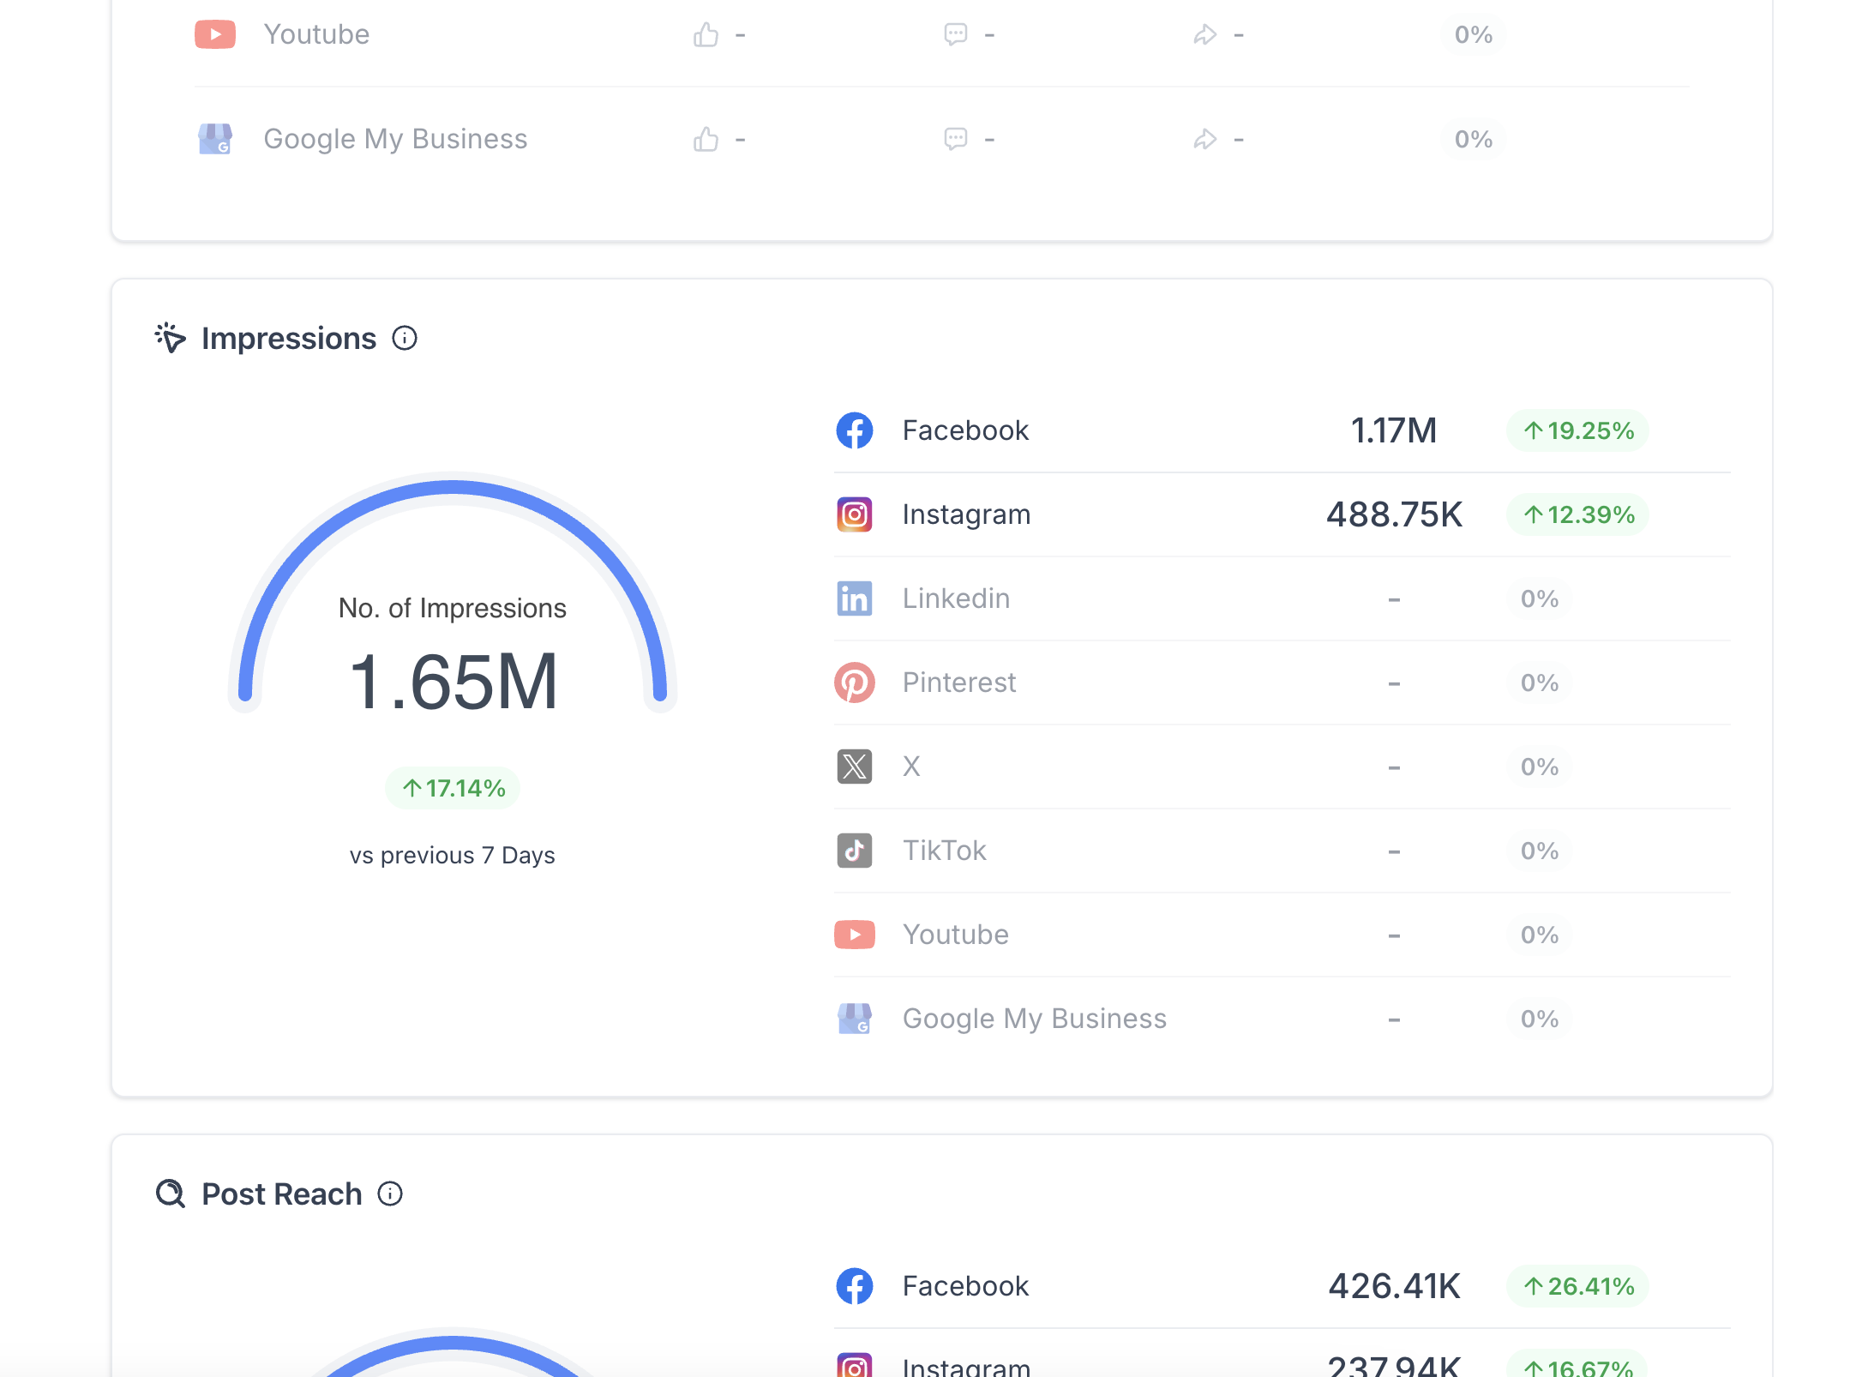The height and width of the screenshot is (1377, 1862).
Task: Click the Pinterest icon in Impressions list
Action: (x=854, y=682)
